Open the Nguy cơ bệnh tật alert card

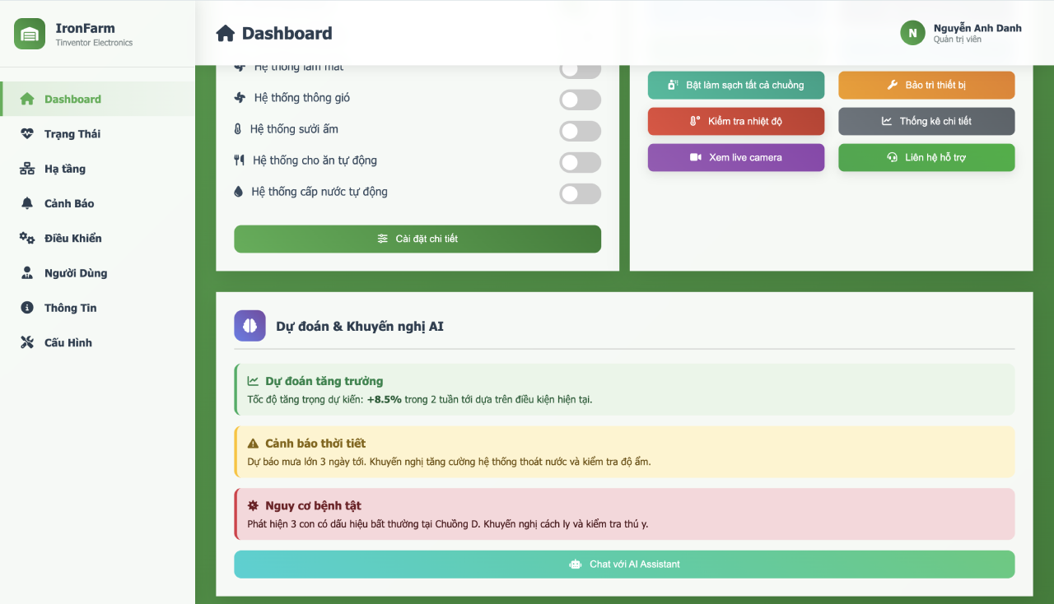(x=624, y=514)
